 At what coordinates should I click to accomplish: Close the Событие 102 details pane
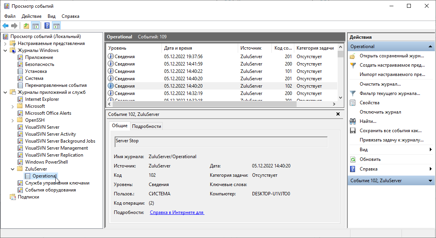338,114
